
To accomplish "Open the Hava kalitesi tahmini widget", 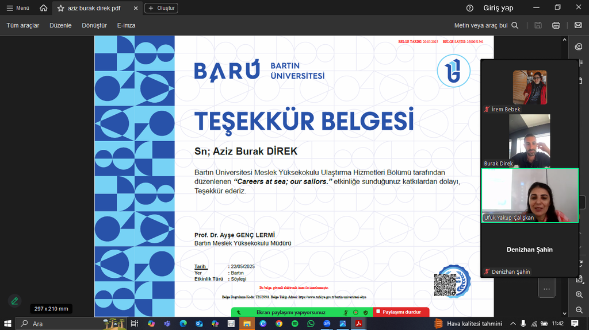I will click(x=468, y=324).
